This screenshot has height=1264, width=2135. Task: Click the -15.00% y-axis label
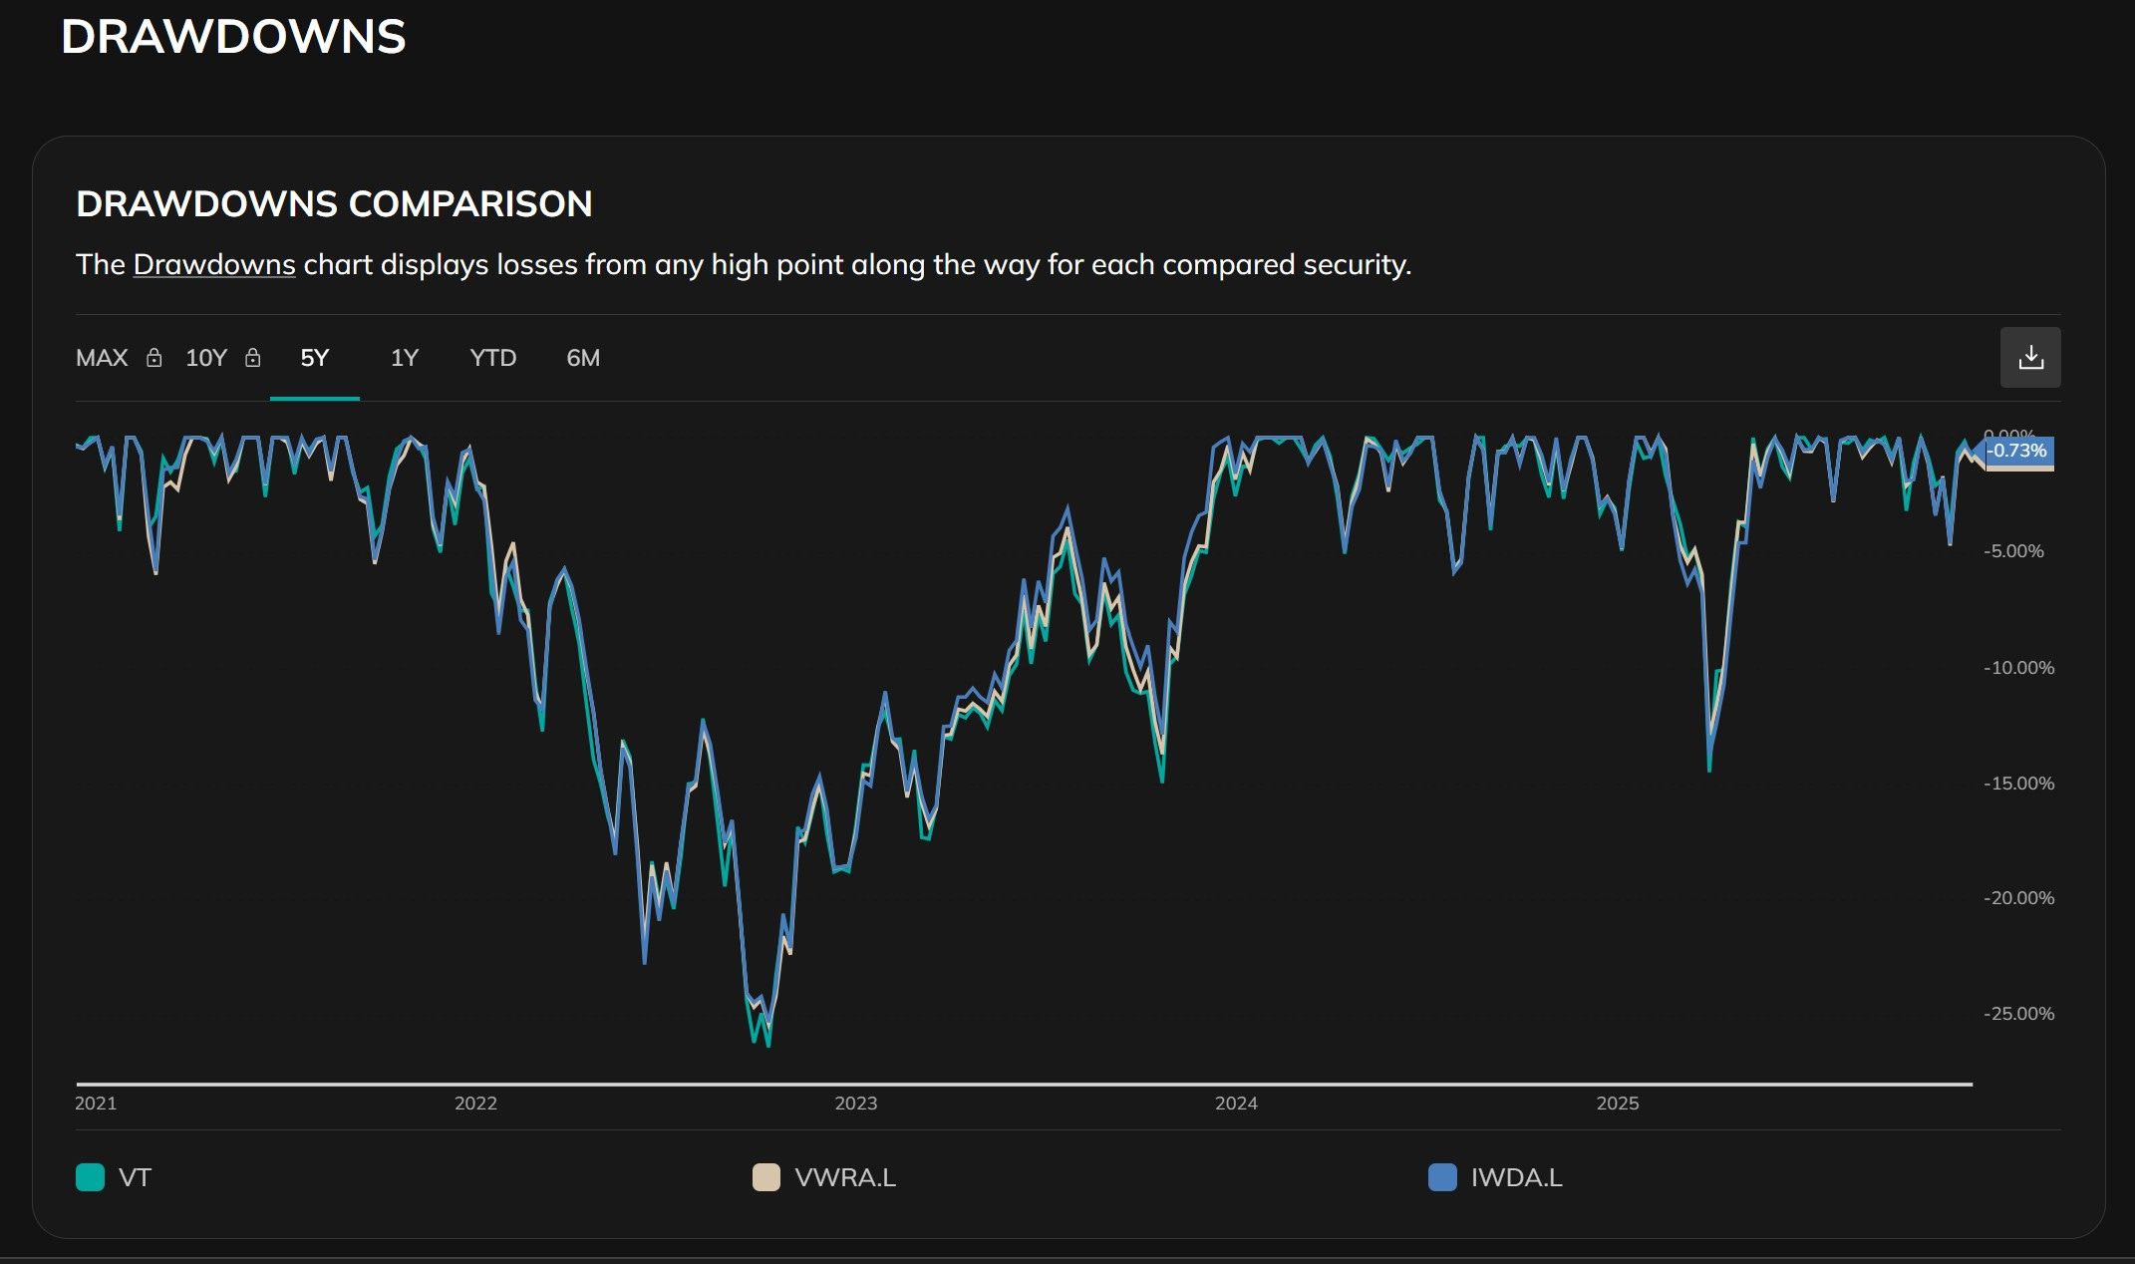(2017, 784)
